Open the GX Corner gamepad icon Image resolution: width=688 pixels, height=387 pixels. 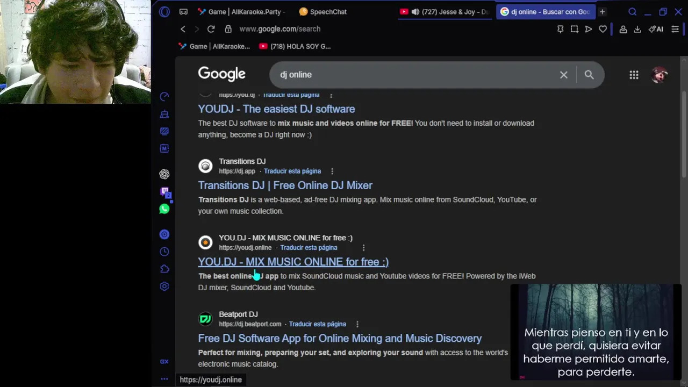click(183, 12)
